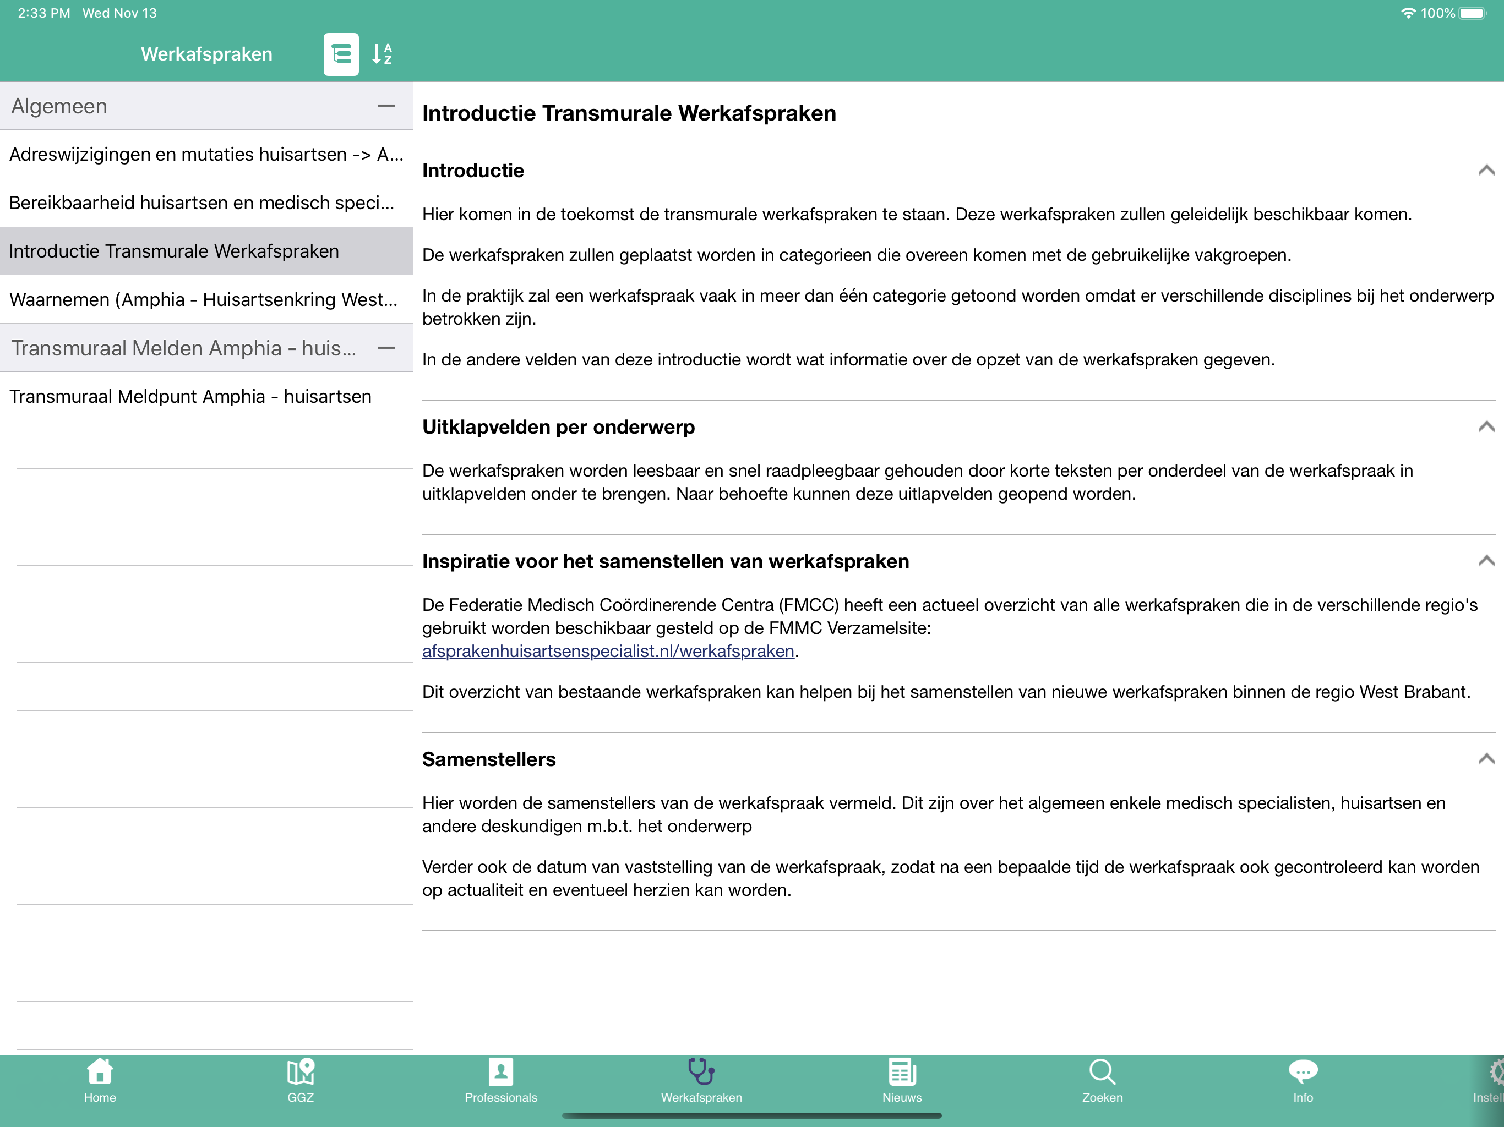Open Bereikbaarheid huisartsen en medisch specialisten item

pos(206,203)
